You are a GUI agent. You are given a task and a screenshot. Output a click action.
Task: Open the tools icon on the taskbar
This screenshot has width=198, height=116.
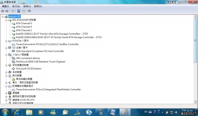(101, 112)
